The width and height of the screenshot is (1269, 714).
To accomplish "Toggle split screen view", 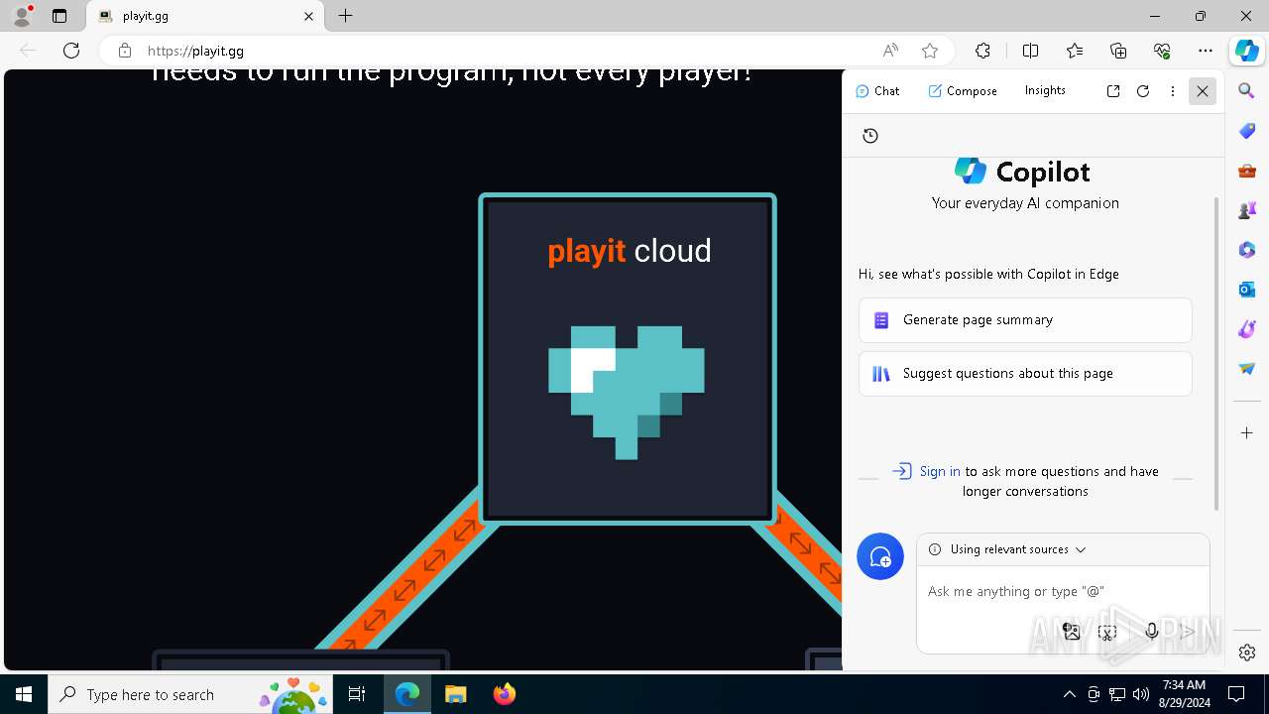I will click(1030, 51).
